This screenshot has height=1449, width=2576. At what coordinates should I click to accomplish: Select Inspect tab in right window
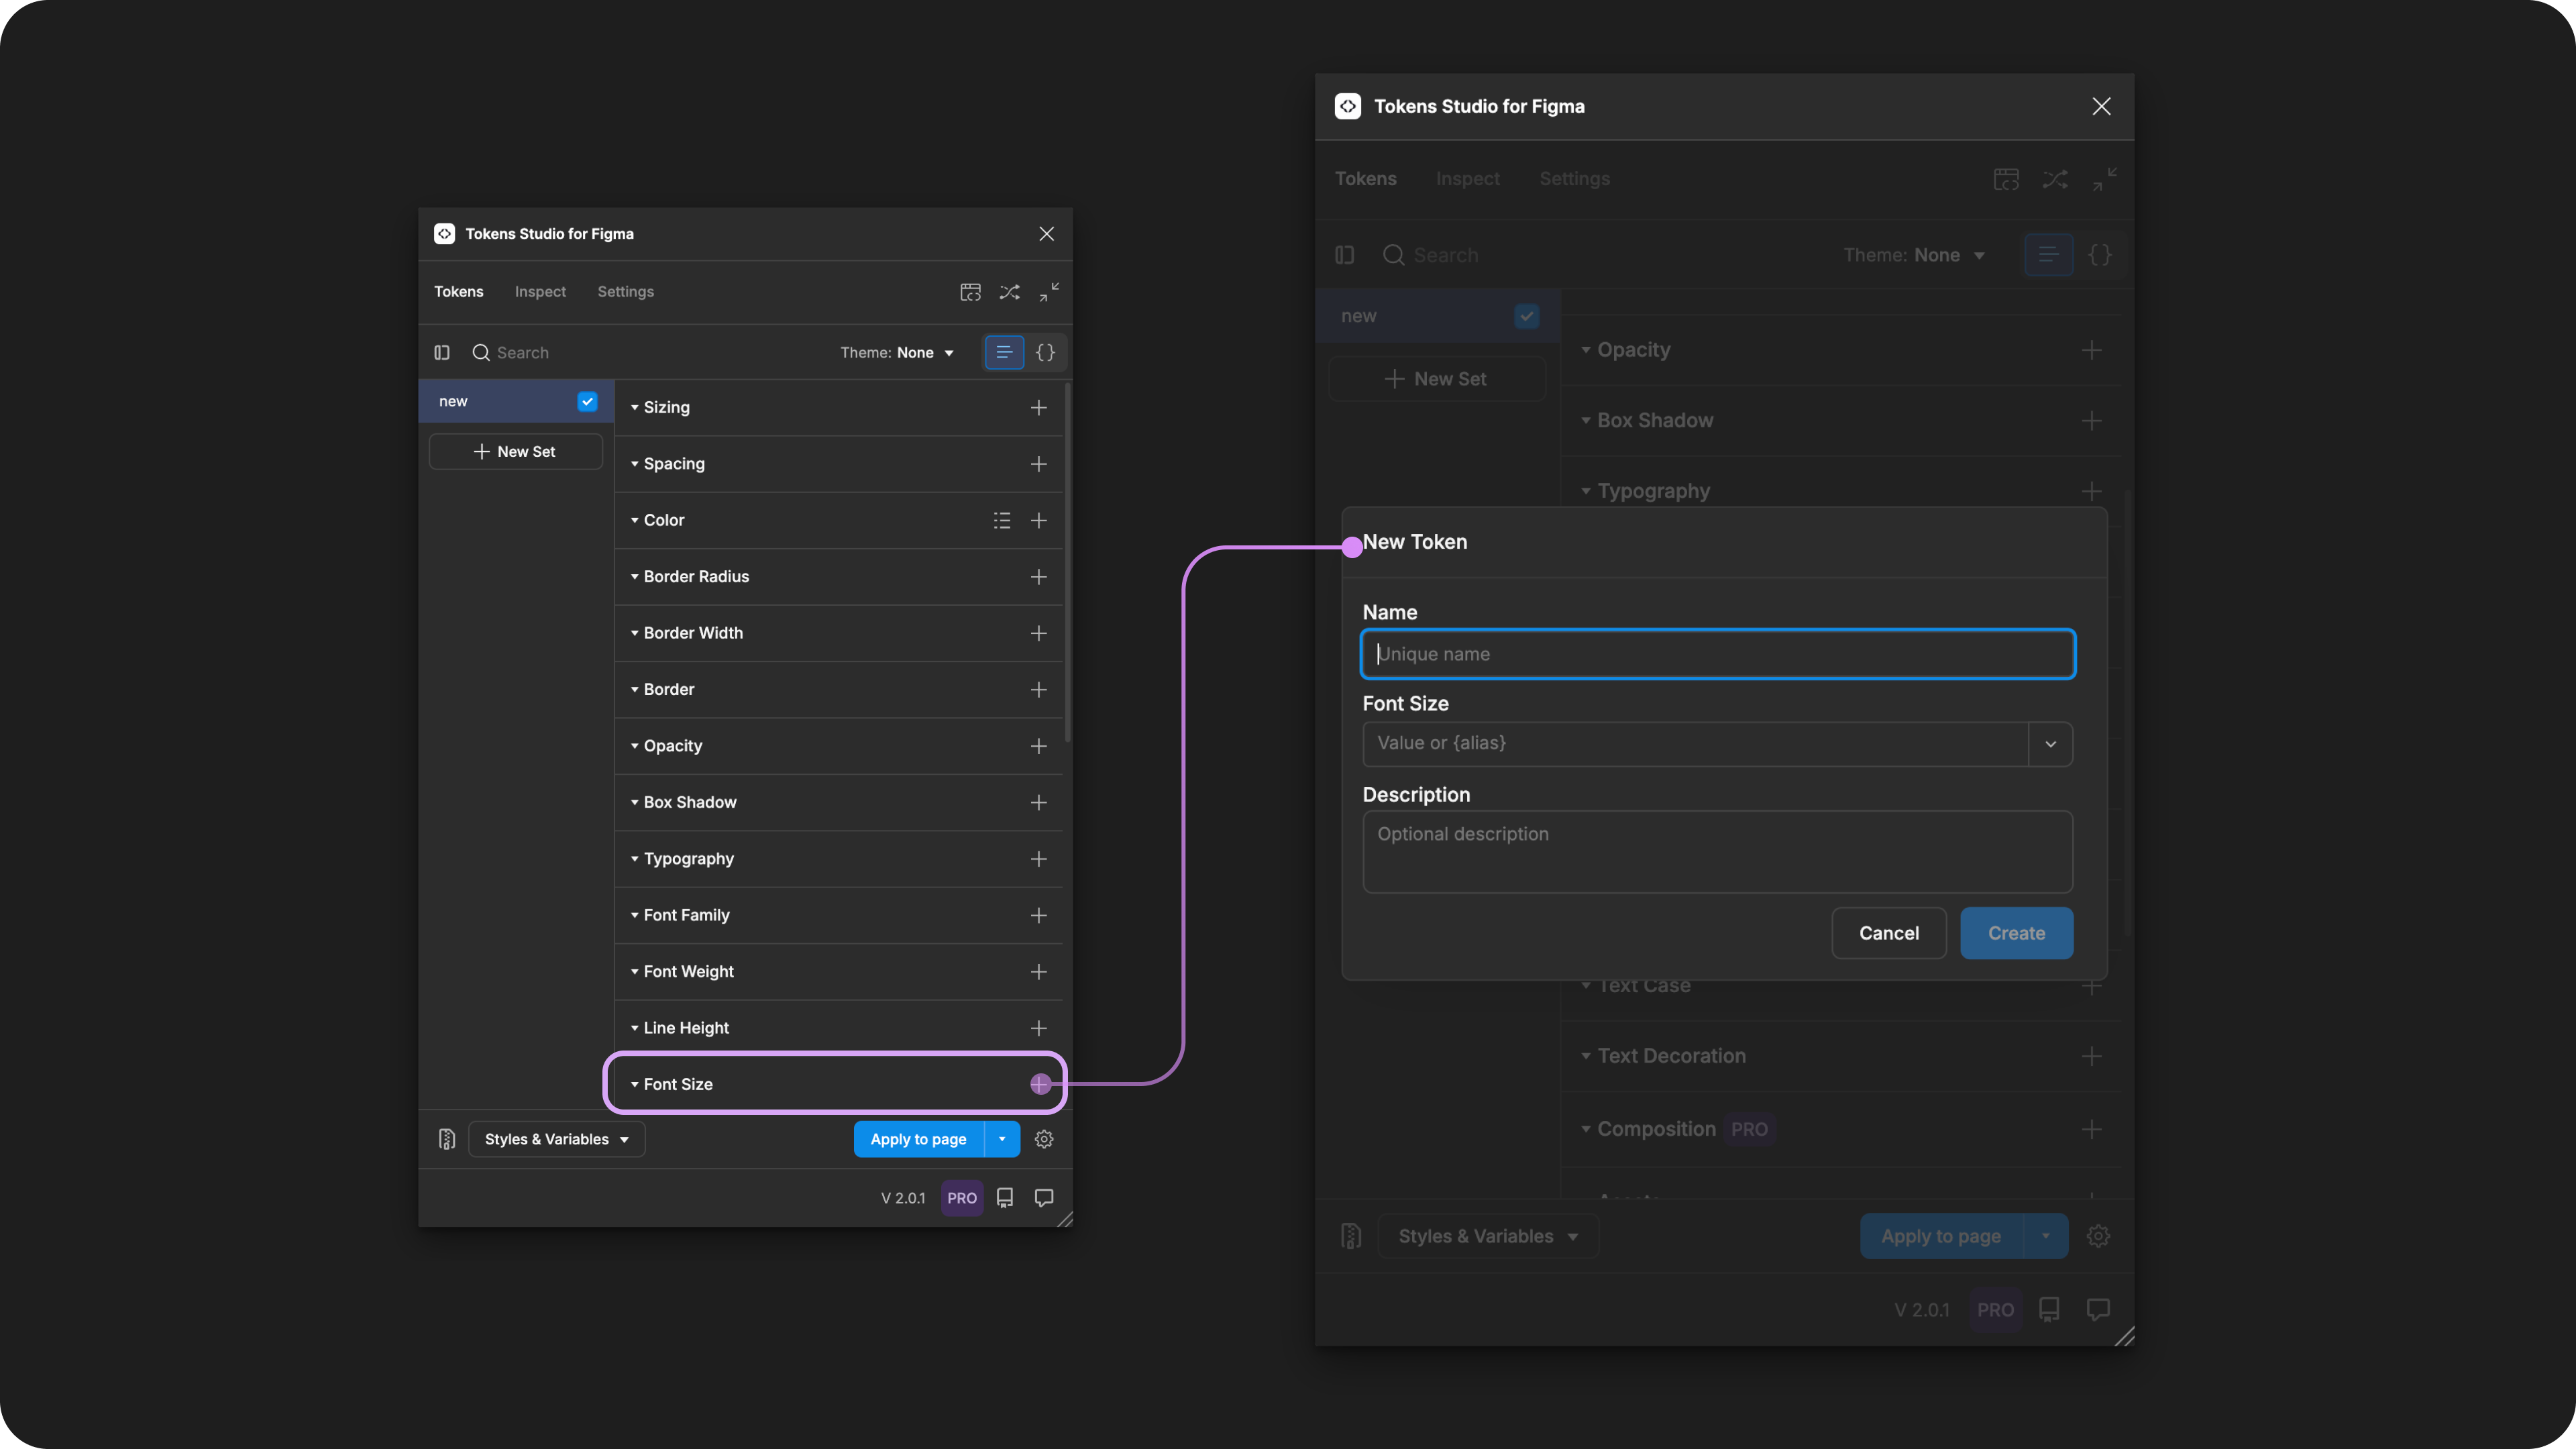click(x=1467, y=179)
